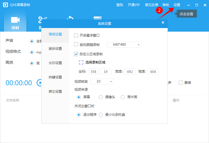The height and width of the screenshot is (143, 209).
Task: Click the 宽度 field 692
Action: pos(130,71)
